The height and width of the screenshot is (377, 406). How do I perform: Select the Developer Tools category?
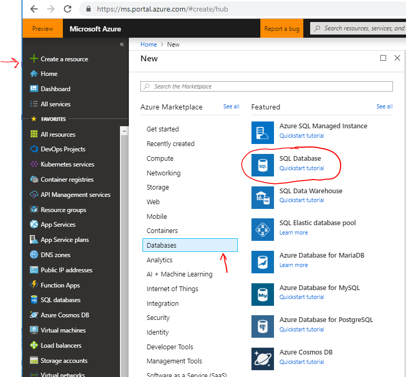click(x=170, y=347)
